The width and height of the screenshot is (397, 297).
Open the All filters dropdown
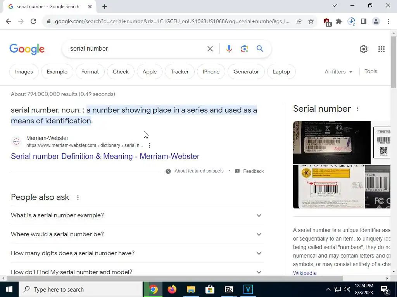[338, 72]
